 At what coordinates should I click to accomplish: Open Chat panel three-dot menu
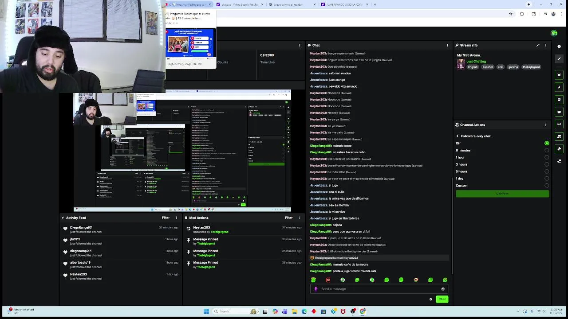click(447, 45)
